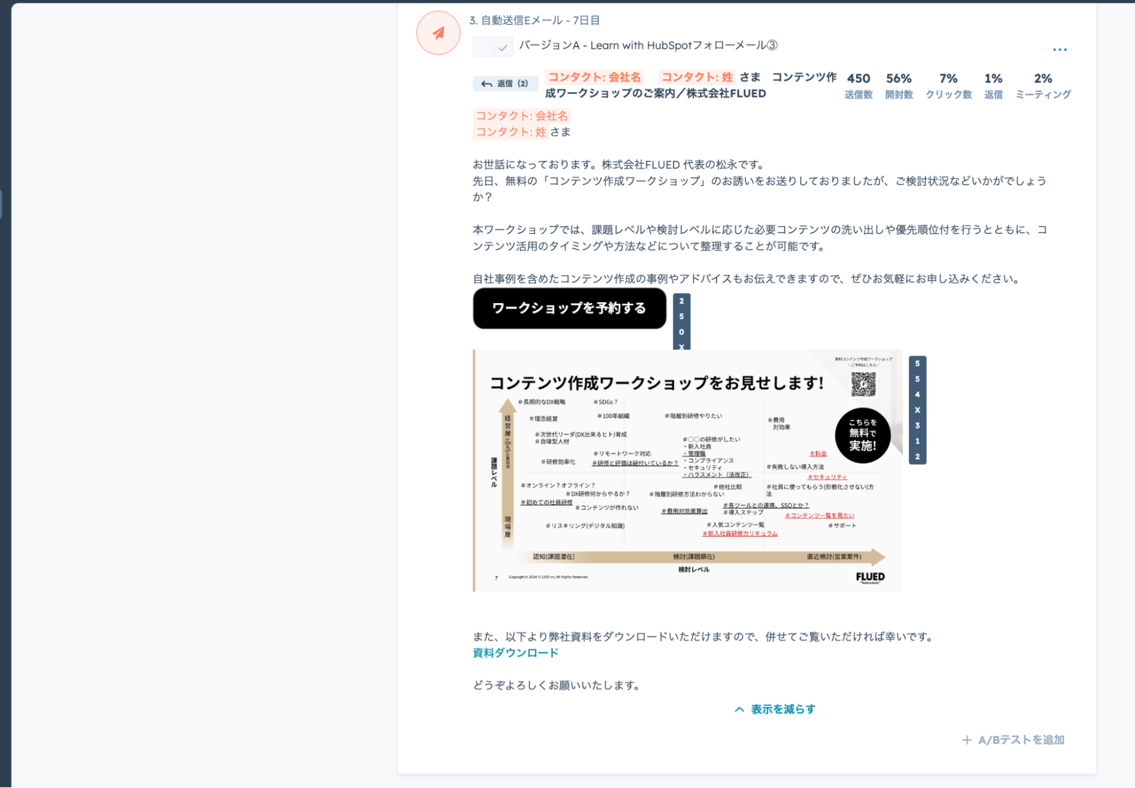Click the black ワークショップを予約する button
The image size is (1135, 788).
click(569, 308)
